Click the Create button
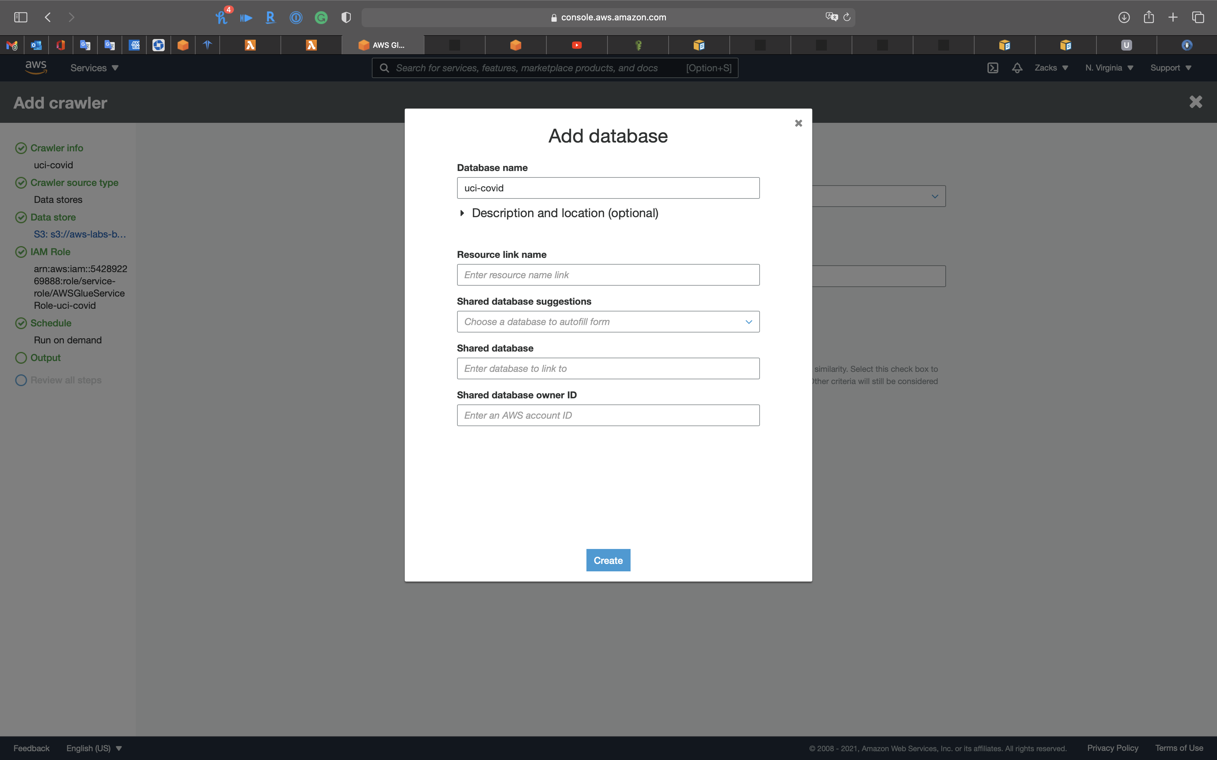This screenshot has width=1217, height=760. pos(607,560)
